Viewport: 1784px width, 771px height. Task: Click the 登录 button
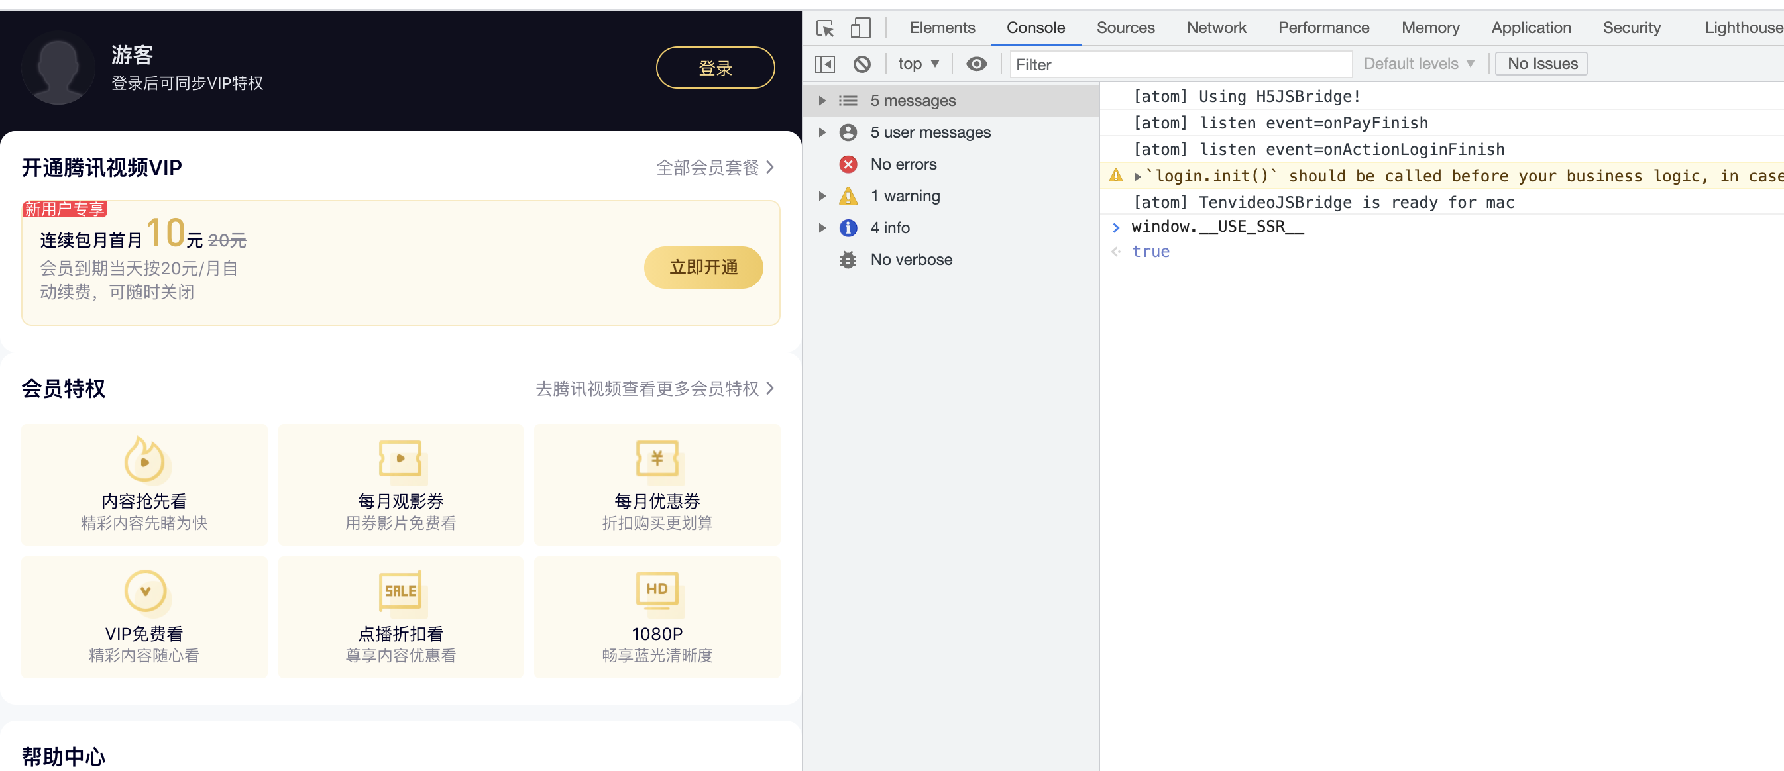[x=714, y=67]
